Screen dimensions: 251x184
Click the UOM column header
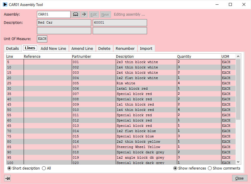229,56
